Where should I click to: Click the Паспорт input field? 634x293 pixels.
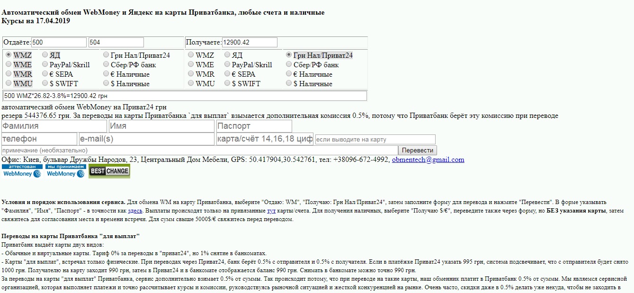pyautogui.click(x=254, y=126)
